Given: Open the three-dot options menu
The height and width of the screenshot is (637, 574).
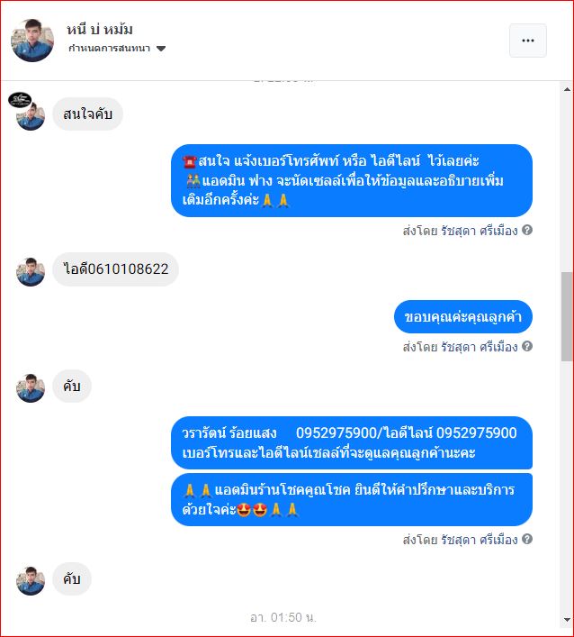Looking at the screenshot, I should point(528,41).
